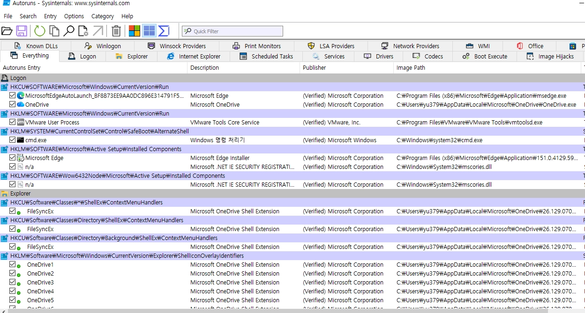Screen dimensions: 585x313
Task: Click the Explorer section folder icon
Action: [5, 194]
